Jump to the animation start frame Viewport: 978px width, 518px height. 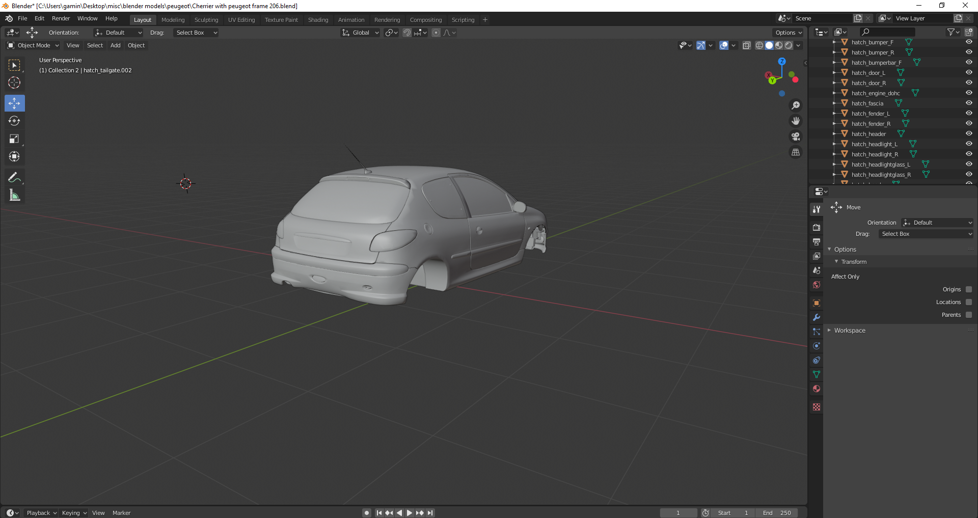(x=379, y=513)
